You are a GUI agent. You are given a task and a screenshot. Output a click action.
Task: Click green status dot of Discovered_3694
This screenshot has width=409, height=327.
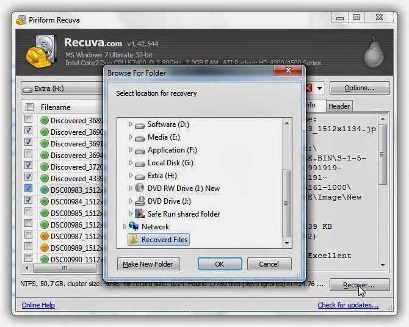pos(45,155)
